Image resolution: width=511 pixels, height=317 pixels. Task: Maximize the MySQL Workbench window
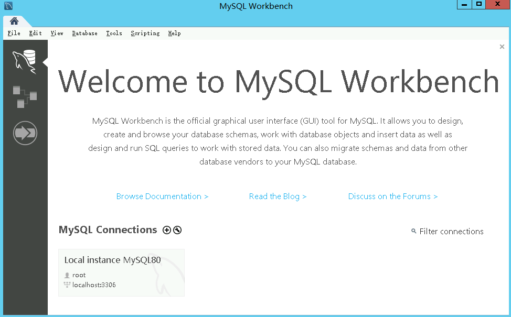[479, 5]
